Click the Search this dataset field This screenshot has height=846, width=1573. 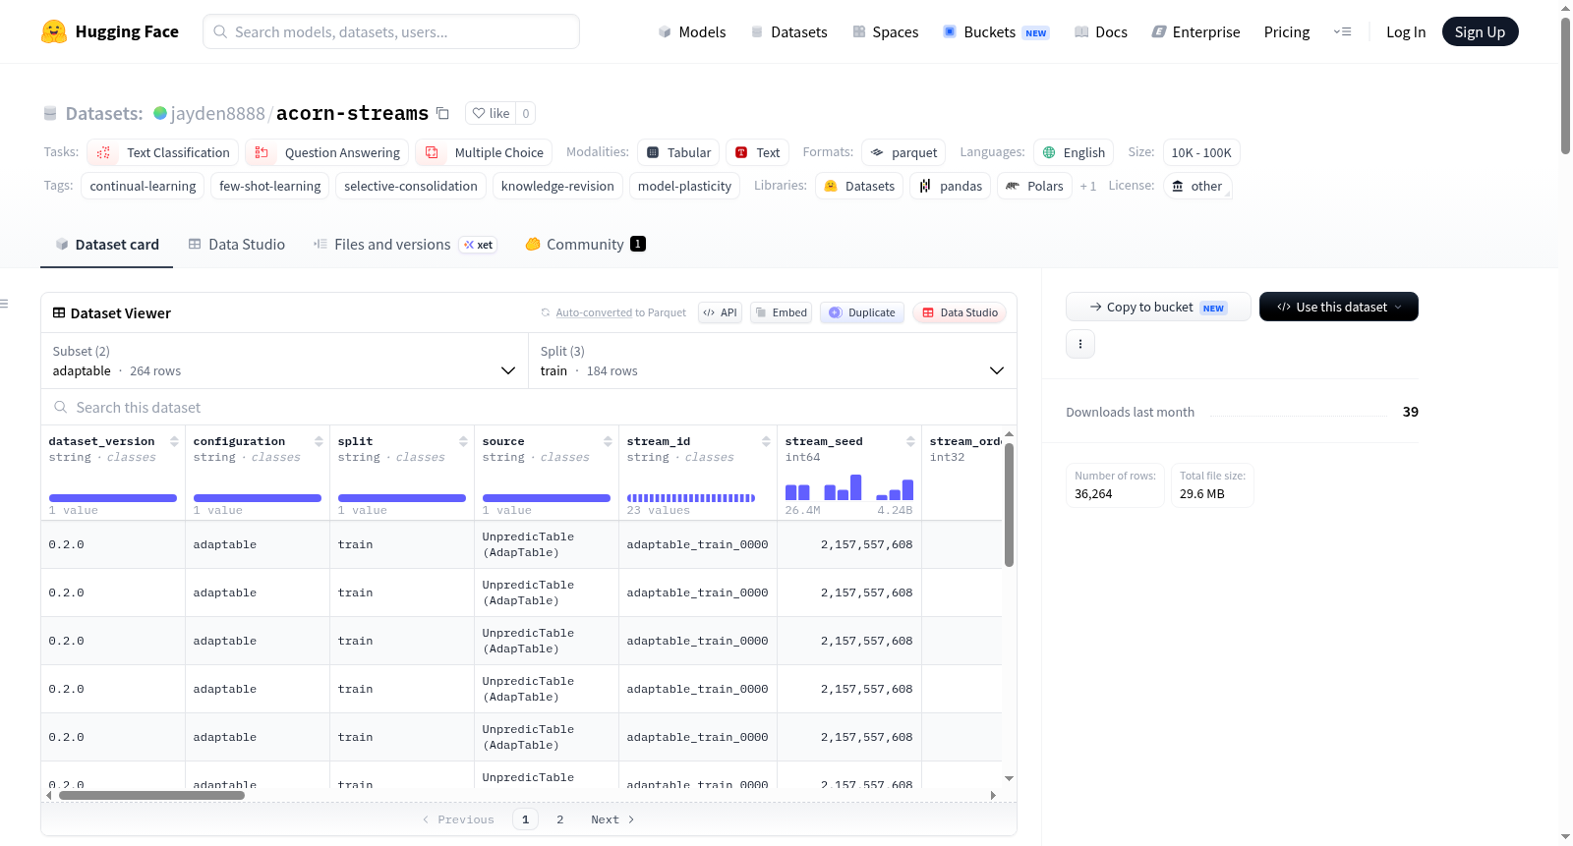pos(529,407)
